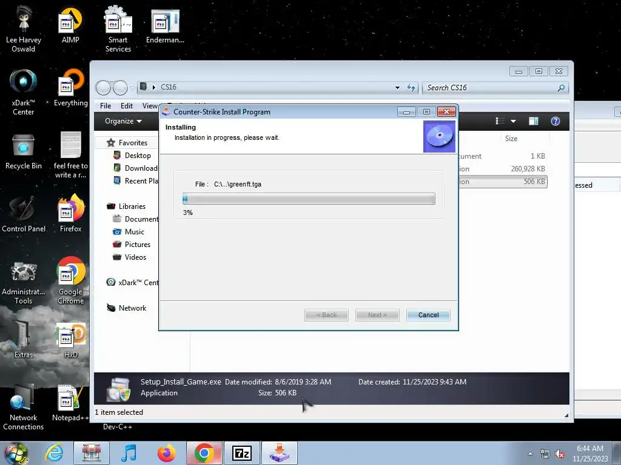Click the Setup_Install_Game.exe details icon
The width and height of the screenshot is (621, 465).
tap(118, 389)
